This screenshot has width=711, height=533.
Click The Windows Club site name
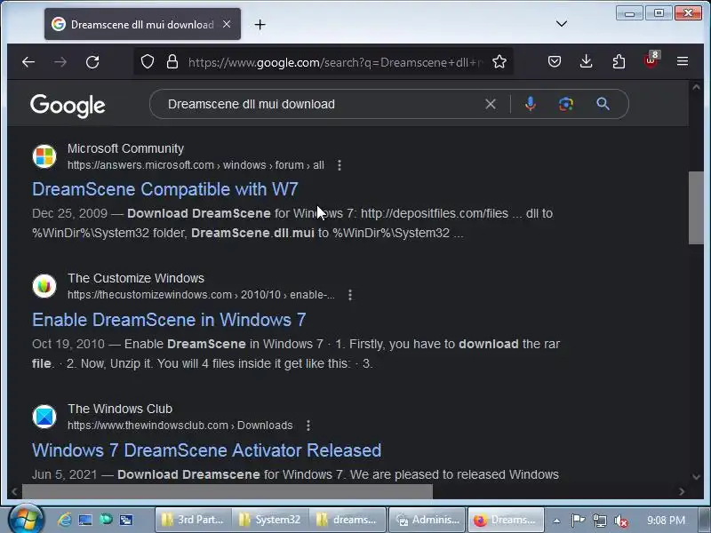pyautogui.click(x=120, y=409)
